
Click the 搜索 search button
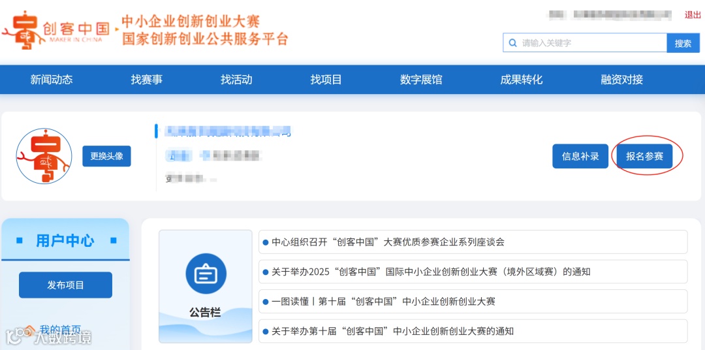(683, 43)
